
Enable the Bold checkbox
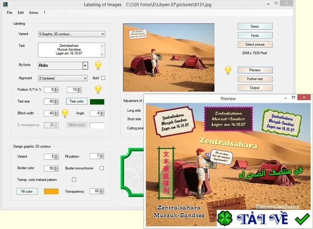(x=103, y=78)
